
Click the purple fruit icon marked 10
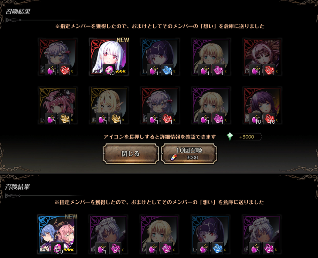point(256,119)
